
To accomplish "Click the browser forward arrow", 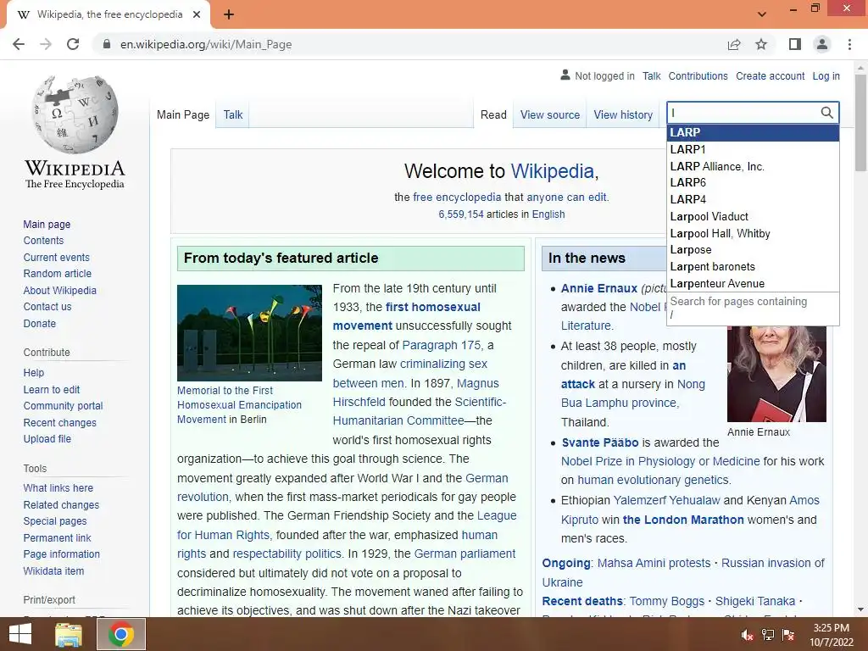I will (x=46, y=44).
